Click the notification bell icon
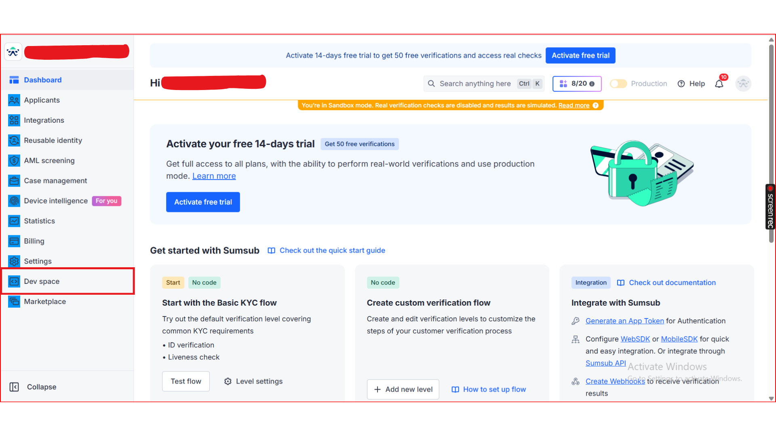776x436 pixels. tap(719, 84)
